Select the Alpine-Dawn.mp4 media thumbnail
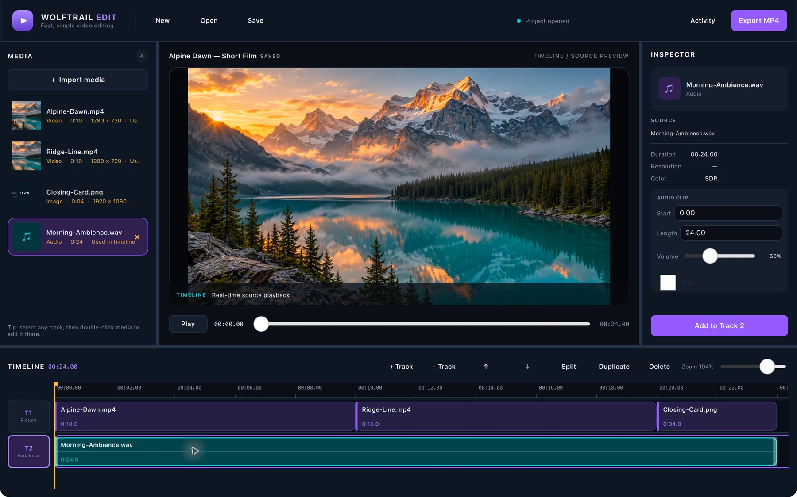This screenshot has width=797, height=497. tap(27, 115)
